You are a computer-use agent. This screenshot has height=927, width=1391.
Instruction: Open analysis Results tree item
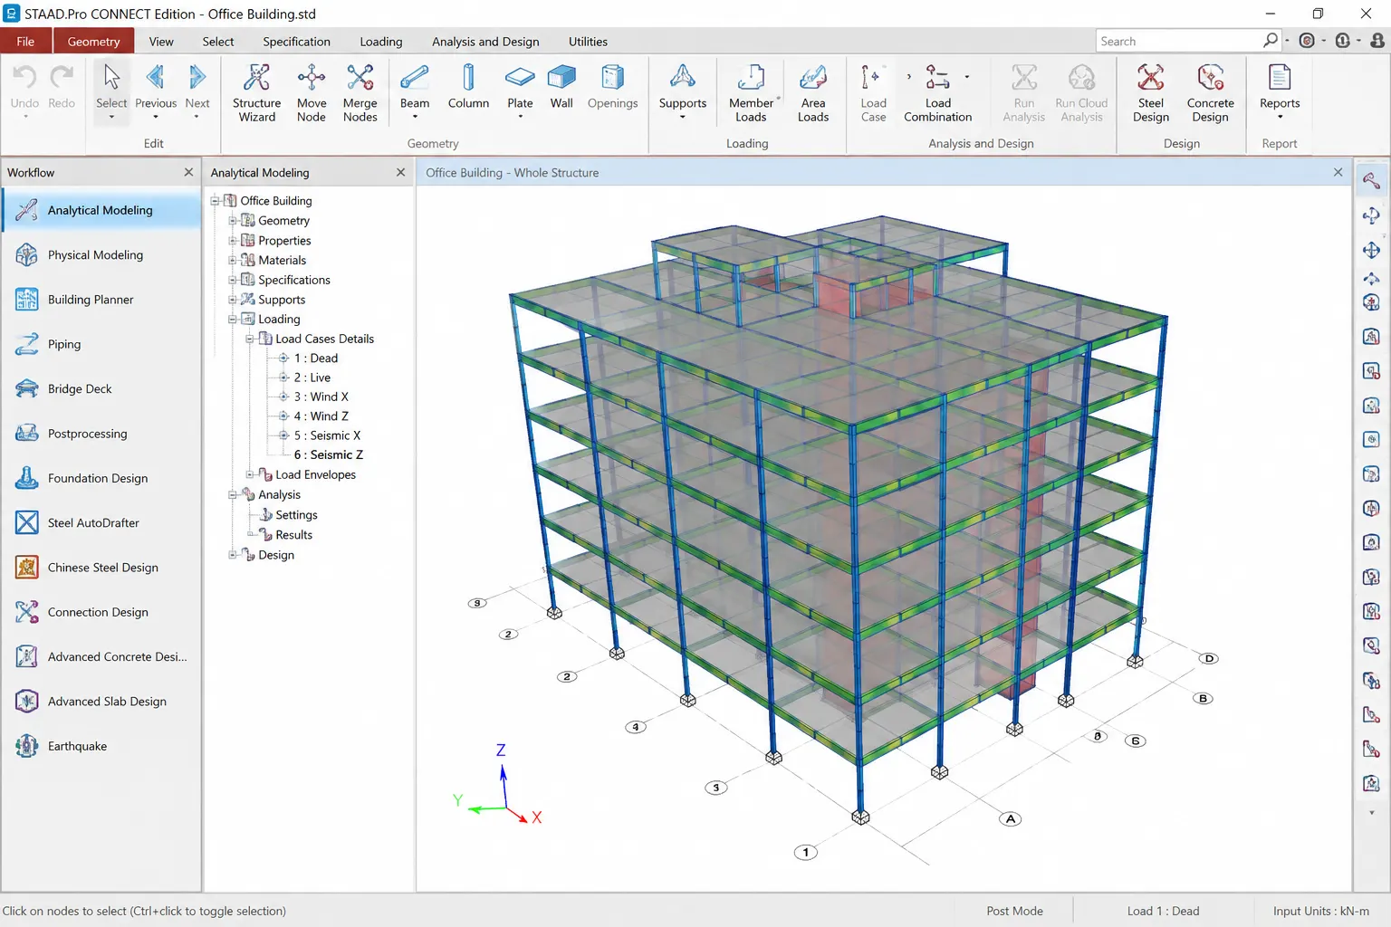pos(293,535)
